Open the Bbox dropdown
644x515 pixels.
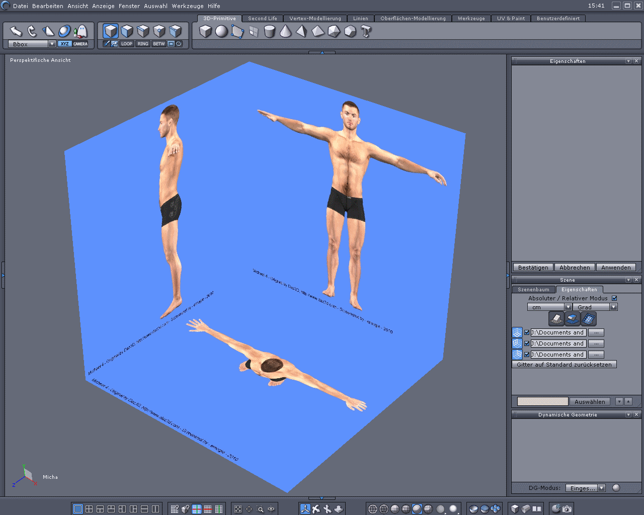[x=52, y=44]
